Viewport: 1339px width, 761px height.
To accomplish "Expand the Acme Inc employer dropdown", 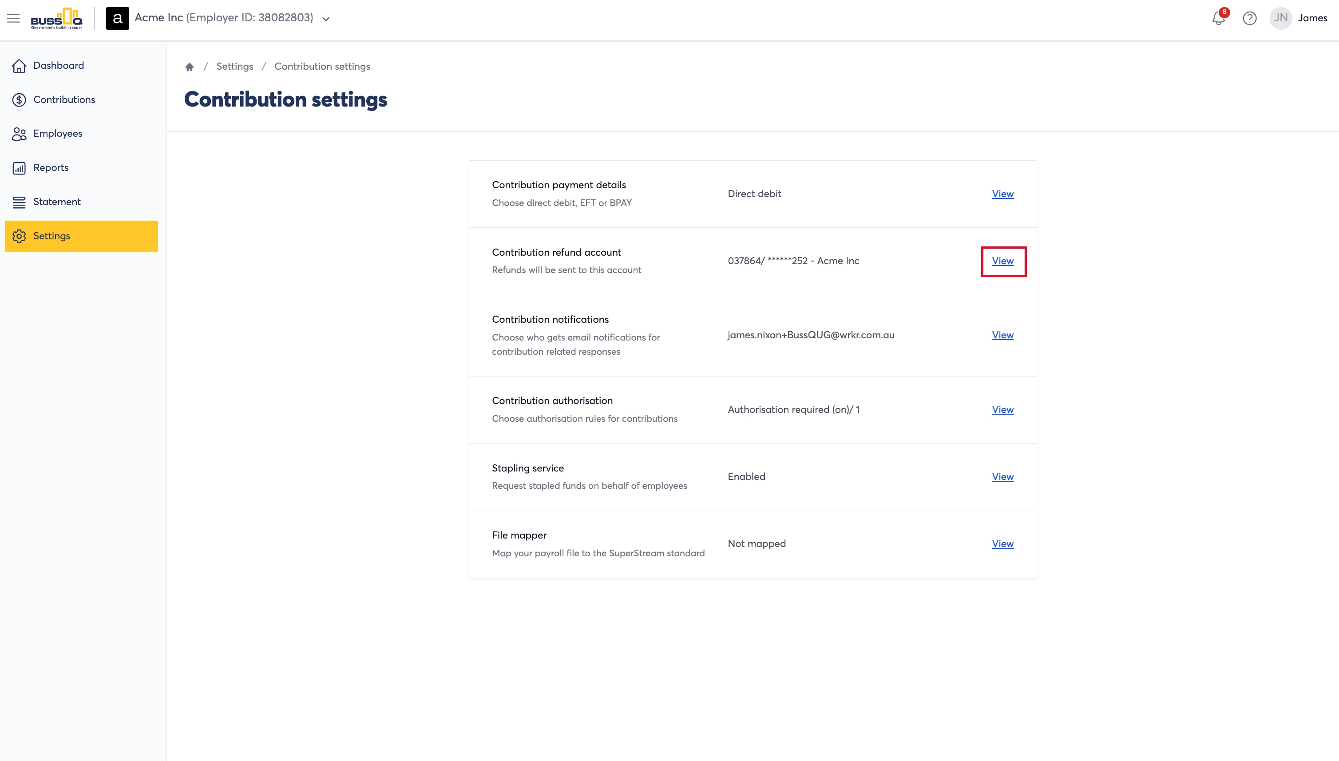I will (x=325, y=20).
